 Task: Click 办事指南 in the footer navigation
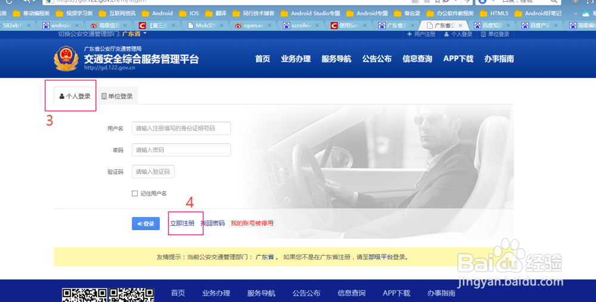pyautogui.click(x=441, y=293)
